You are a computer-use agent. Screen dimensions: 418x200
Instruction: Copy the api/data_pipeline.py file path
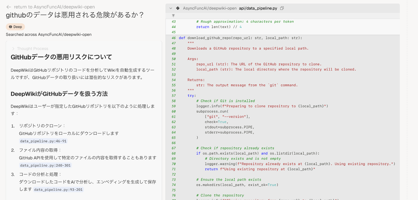(282, 8)
